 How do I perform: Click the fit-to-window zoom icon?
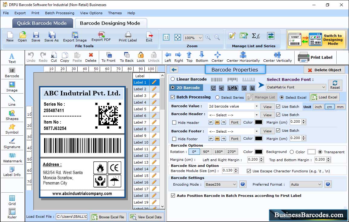click(x=178, y=37)
